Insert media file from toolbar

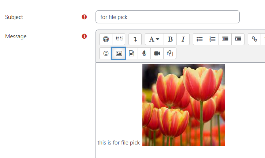click(131, 53)
